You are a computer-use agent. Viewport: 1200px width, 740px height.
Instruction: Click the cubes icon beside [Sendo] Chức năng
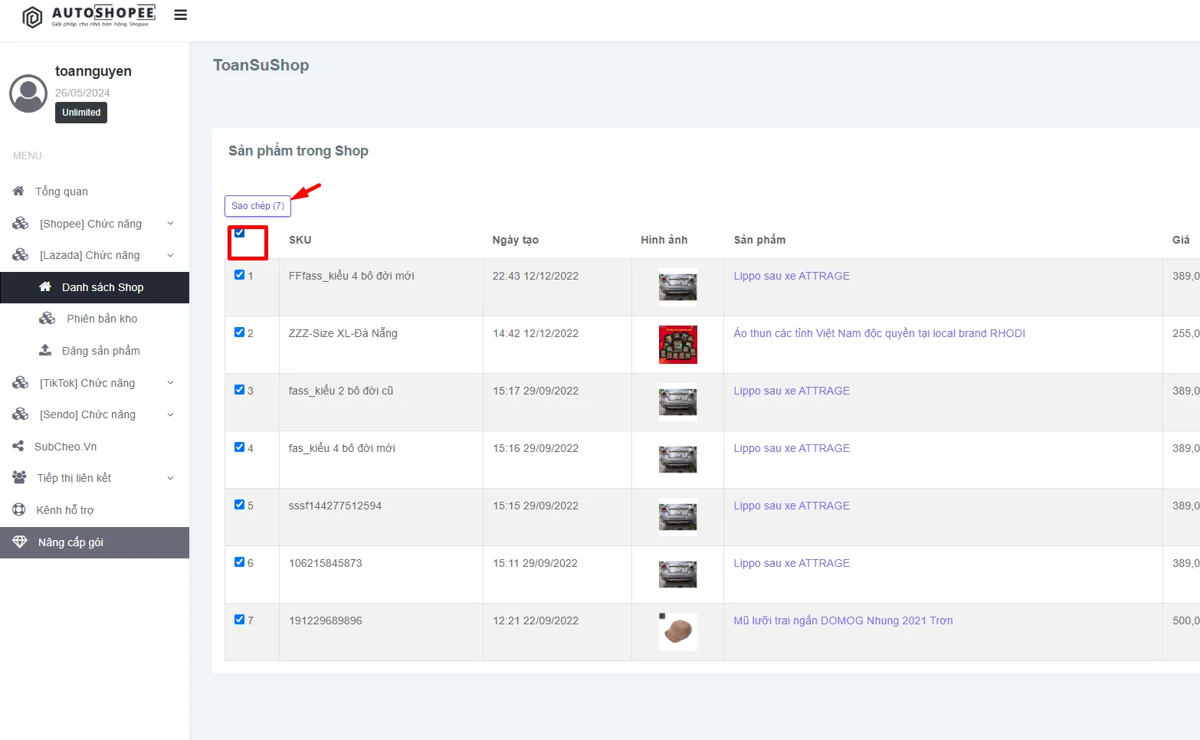pos(21,414)
